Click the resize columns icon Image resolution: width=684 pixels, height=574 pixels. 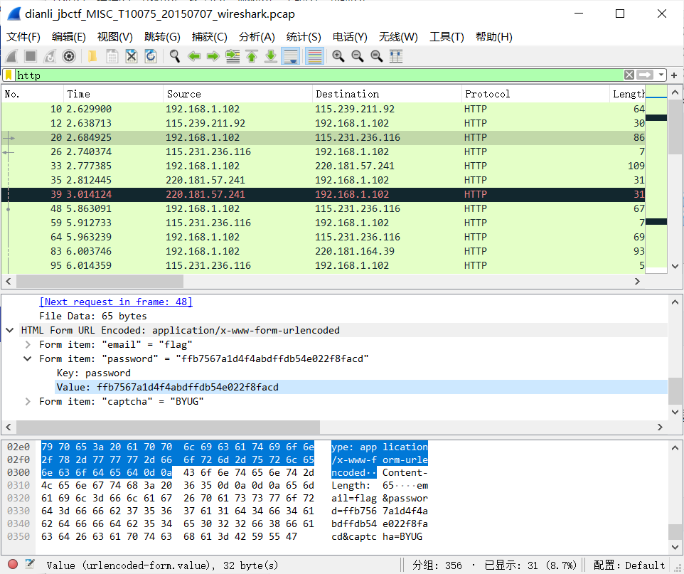point(396,56)
